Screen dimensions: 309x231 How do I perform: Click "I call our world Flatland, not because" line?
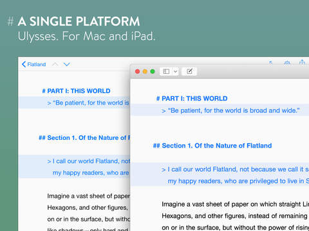(235, 169)
